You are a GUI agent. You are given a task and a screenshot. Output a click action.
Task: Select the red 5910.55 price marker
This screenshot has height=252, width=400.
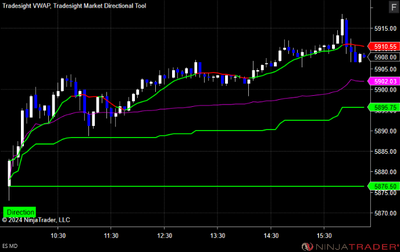point(383,46)
